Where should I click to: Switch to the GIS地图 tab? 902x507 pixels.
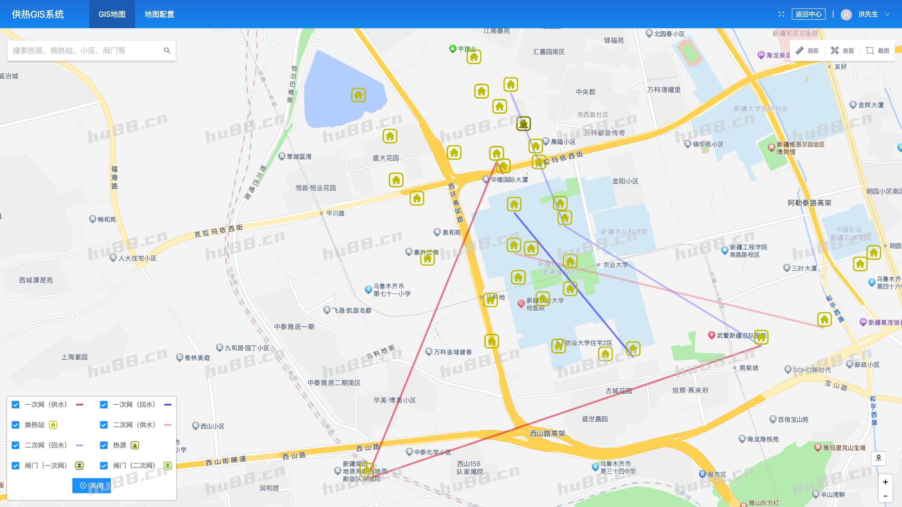pyautogui.click(x=112, y=14)
